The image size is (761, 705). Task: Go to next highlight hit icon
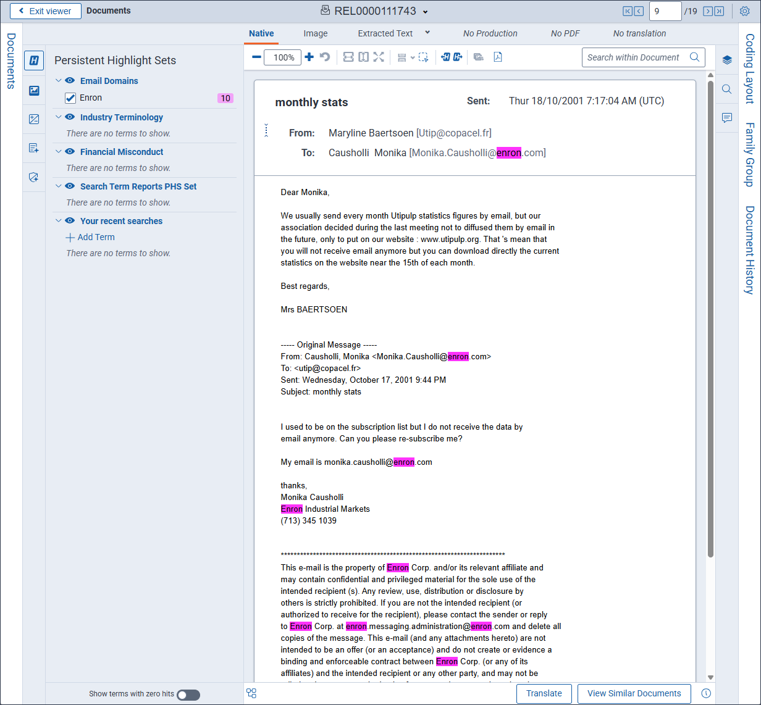point(458,57)
